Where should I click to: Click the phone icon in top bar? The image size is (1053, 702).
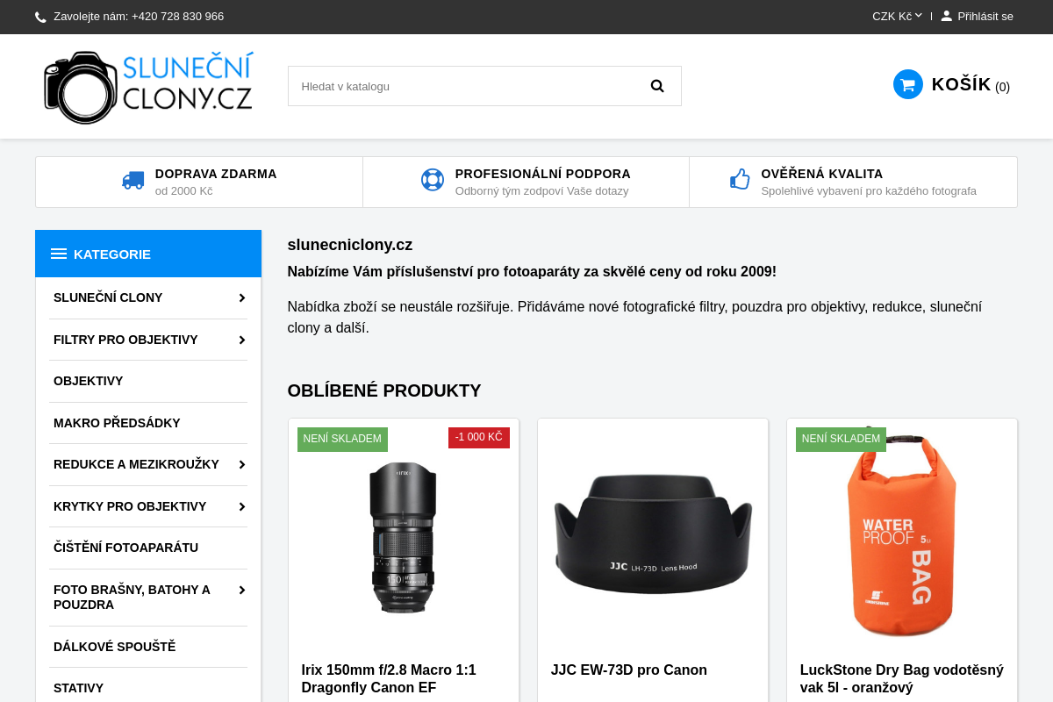click(x=40, y=17)
